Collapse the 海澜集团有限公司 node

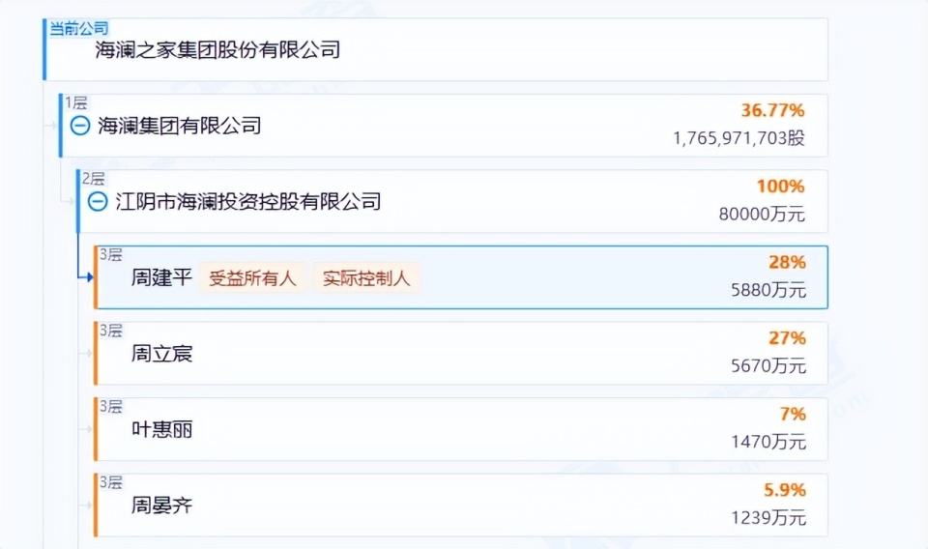(80, 125)
